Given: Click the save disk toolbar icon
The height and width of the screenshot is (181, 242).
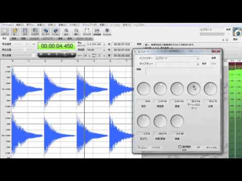Looking at the screenshot, I should pyautogui.click(x=25, y=32).
